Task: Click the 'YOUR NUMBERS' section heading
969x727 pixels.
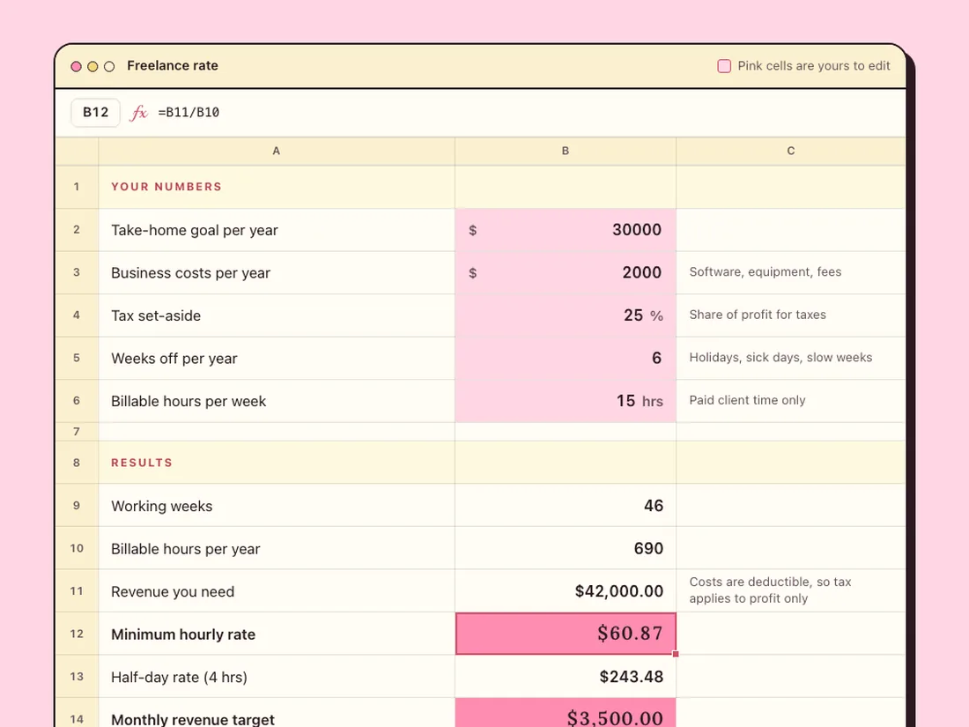Action: 166,187
